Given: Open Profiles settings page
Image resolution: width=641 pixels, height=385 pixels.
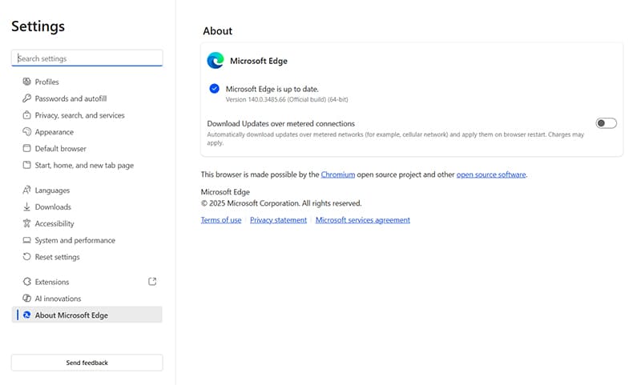Looking at the screenshot, I should point(87,82).
